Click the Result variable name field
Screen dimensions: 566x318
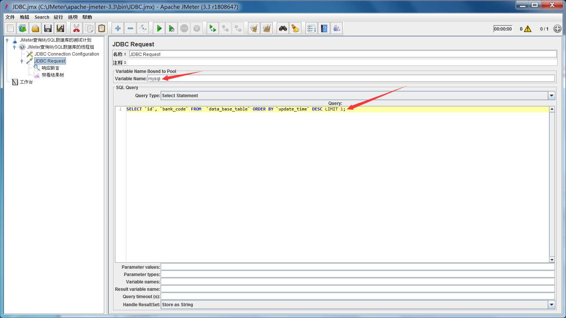coord(357,289)
